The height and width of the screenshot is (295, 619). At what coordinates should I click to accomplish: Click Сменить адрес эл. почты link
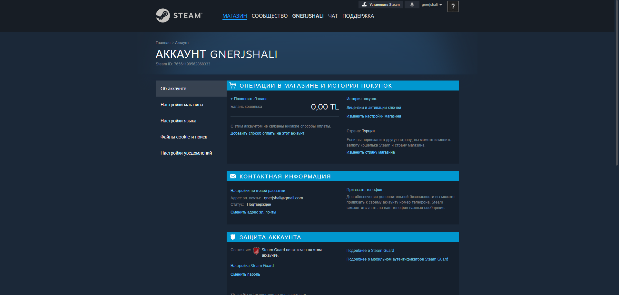click(253, 212)
